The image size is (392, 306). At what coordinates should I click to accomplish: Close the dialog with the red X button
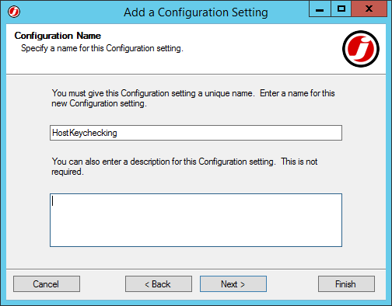pyautogui.click(x=369, y=9)
